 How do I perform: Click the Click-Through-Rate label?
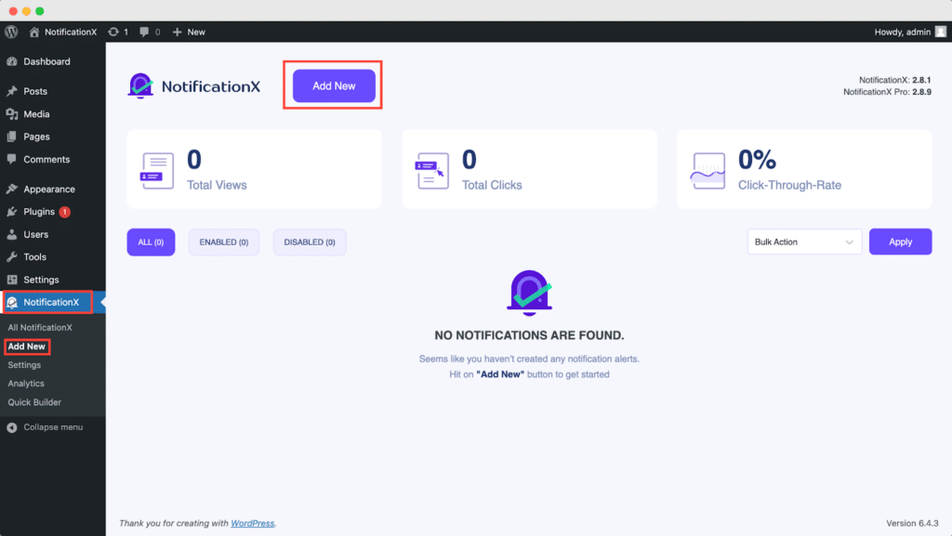tap(790, 185)
